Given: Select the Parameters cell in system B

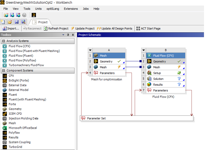Looking at the screenshot, I should (166, 90).
